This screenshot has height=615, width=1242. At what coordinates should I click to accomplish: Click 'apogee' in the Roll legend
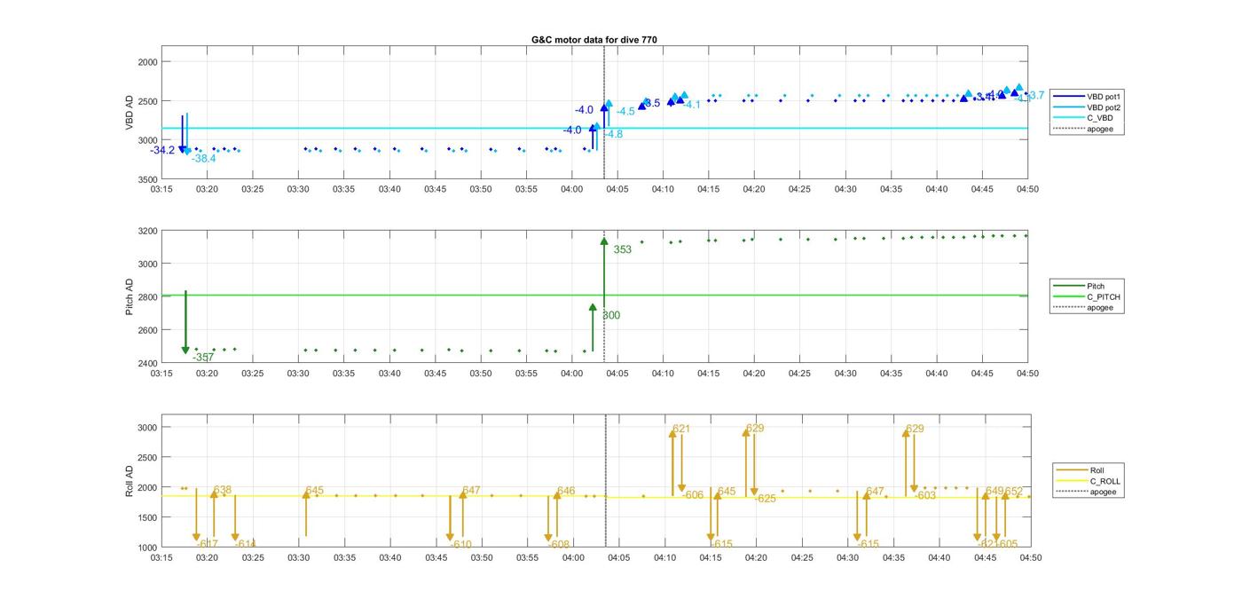1103,492
